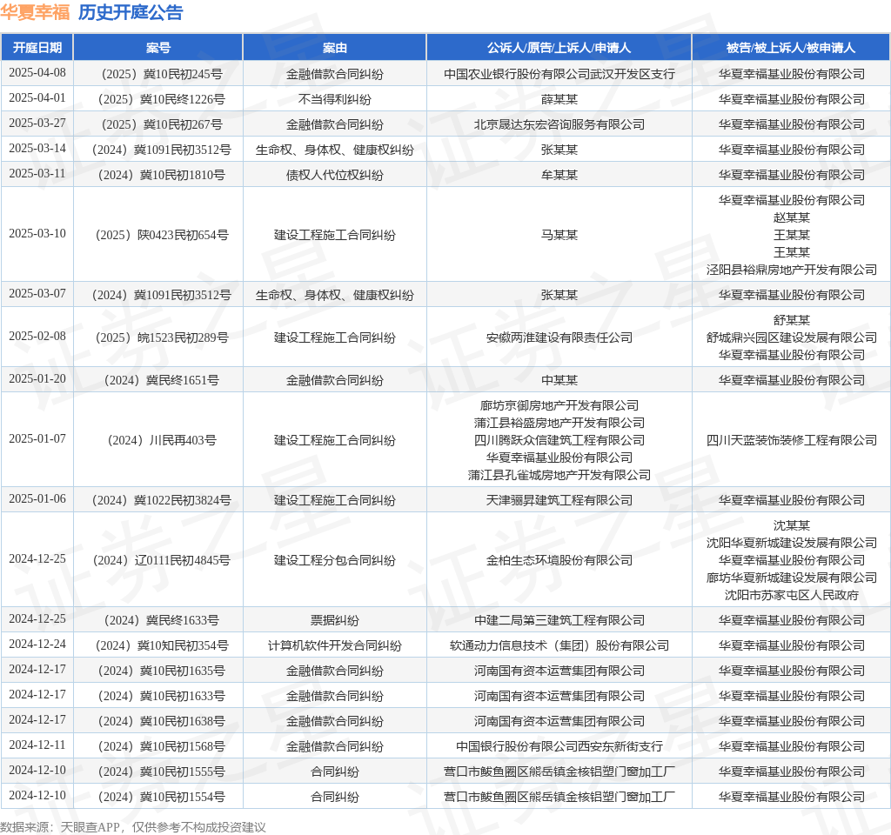Click the date cell 2025-03-07
The image size is (891, 835).
pyautogui.click(x=37, y=294)
